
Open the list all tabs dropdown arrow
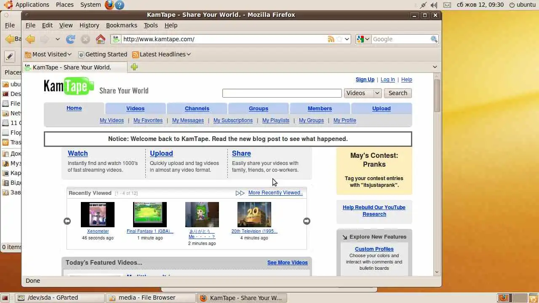click(435, 67)
